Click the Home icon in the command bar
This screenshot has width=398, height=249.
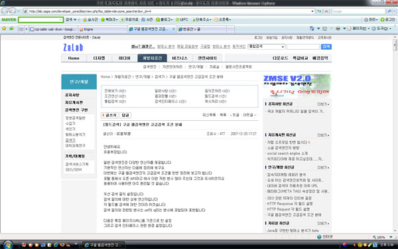coord(312,29)
